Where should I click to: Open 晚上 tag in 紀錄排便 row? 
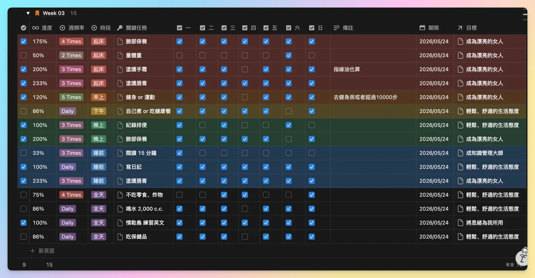99,125
